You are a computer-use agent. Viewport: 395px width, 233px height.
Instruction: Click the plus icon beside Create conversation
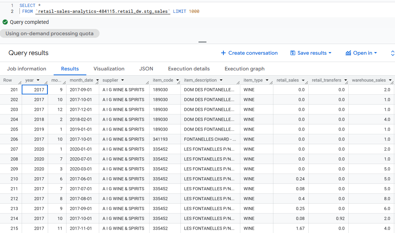click(x=223, y=53)
